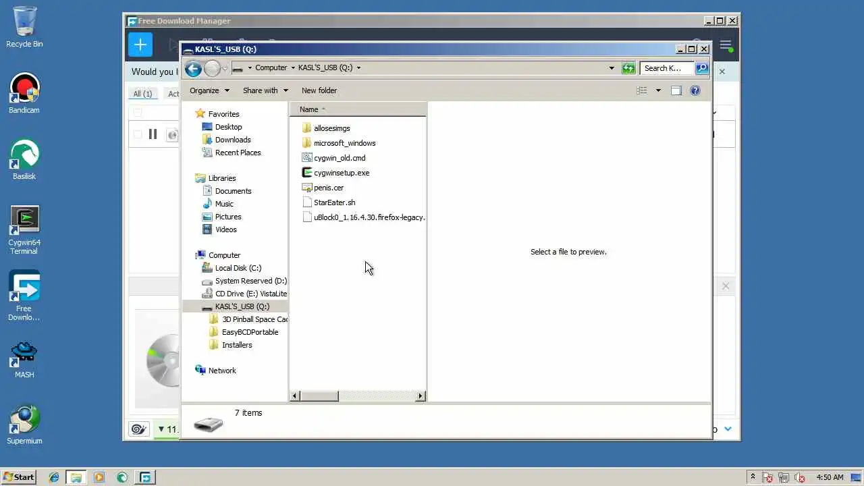Open Recent Places under Favorites

(238, 153)
